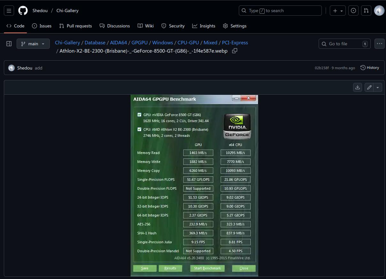Open the Issues inbox icon in header
This screenshot has width=386, height=279.
(353, 11)
